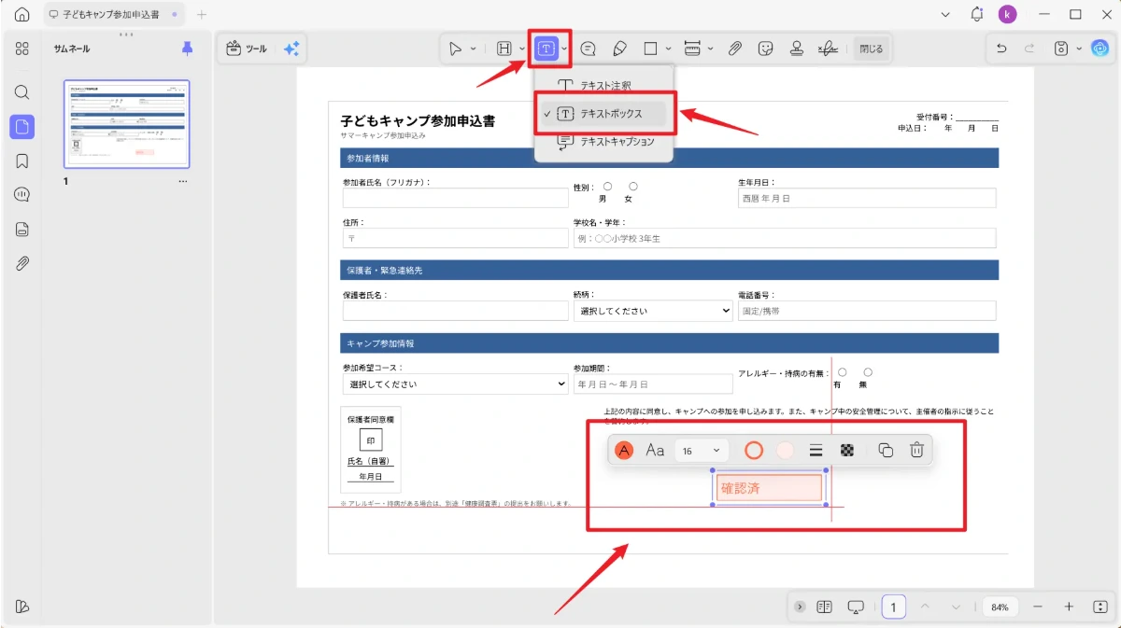Open the comments panel in left sidebar
The image size is (1121, 628).
[22, 195]
